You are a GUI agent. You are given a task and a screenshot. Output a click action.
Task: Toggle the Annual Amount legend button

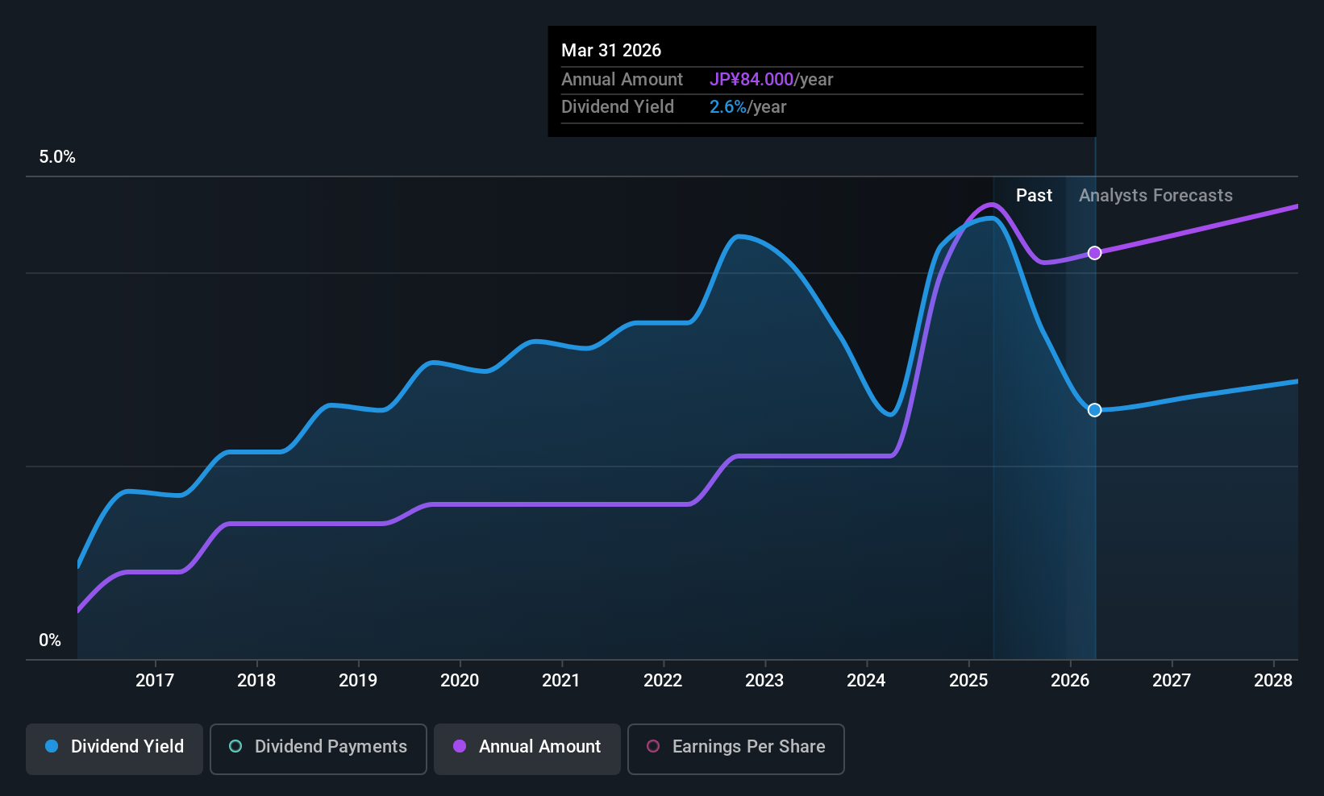(527, 748)
